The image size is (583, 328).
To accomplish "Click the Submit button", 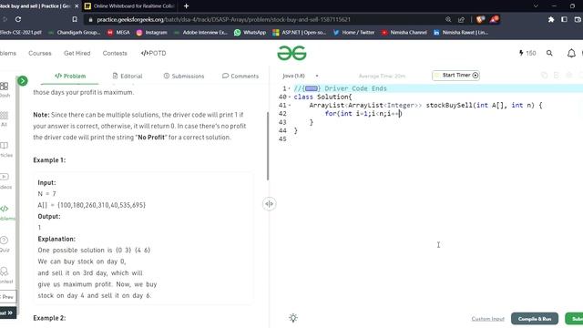I will pos(574,319).
